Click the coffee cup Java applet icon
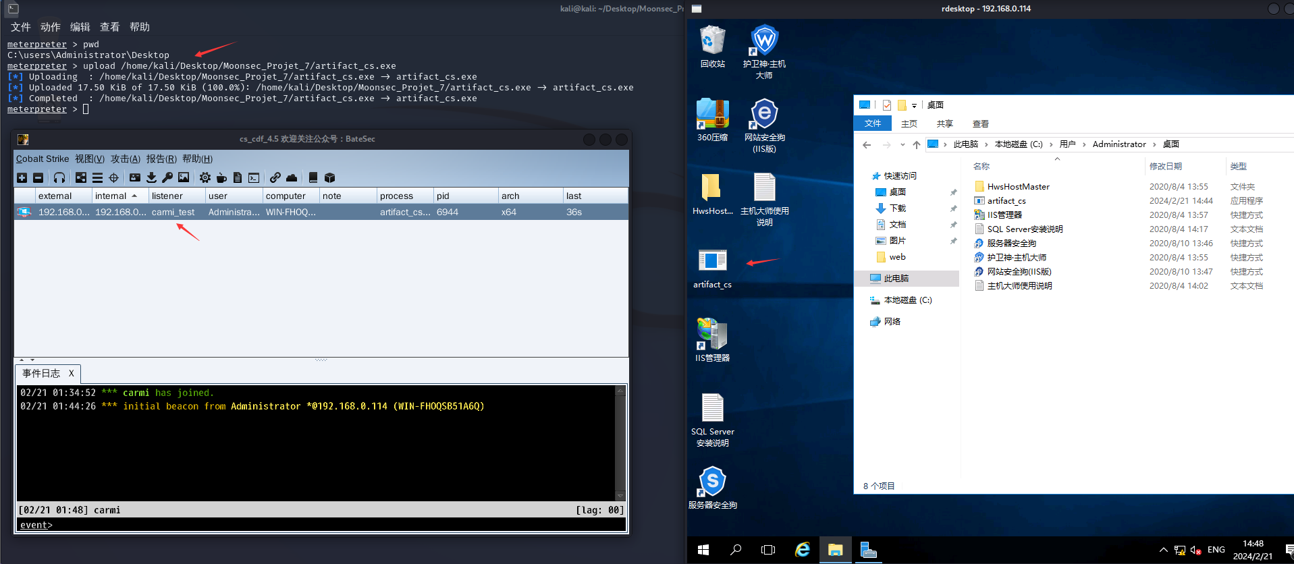This screenshot has height=564, width=1294. point(221,178)
